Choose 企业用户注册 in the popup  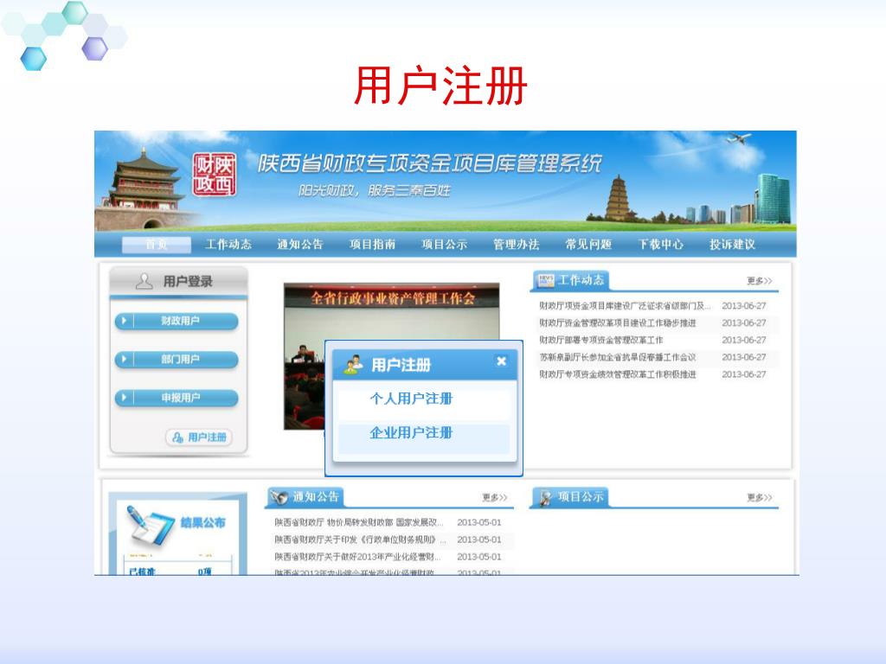[411, 433]
